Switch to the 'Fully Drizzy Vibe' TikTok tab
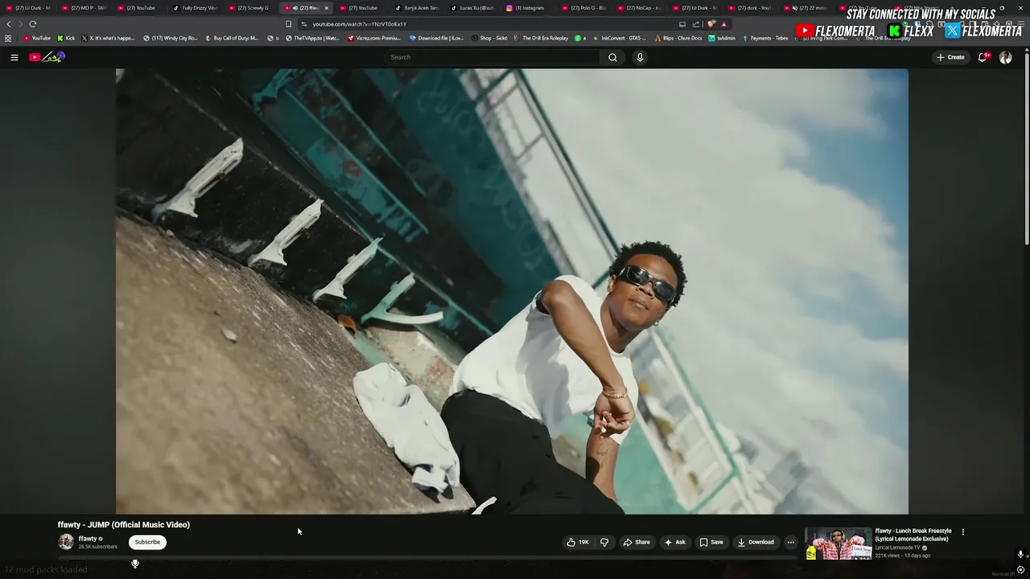The width and height of the screenshot is (1030, 579). (x=195, y=8)
